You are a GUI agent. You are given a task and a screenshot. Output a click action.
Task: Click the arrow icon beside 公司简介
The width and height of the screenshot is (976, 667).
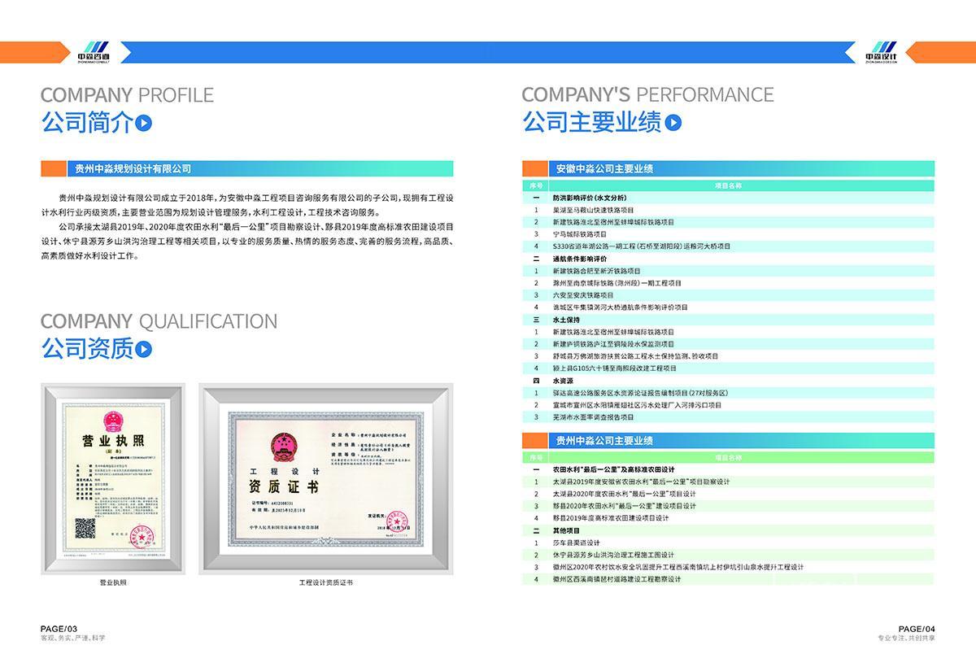point(144,124)
